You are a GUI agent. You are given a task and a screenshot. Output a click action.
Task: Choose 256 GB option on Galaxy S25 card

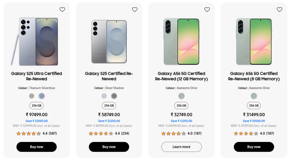[109, 106]
